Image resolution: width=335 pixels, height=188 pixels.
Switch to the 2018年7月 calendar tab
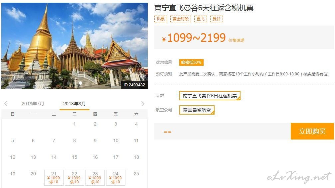click(x=33, y=104)
